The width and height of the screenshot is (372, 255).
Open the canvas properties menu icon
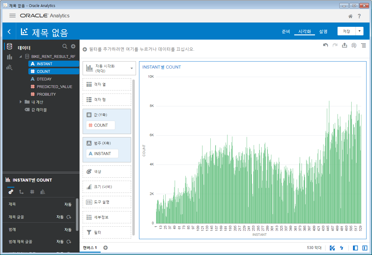[x=363, y=45]
